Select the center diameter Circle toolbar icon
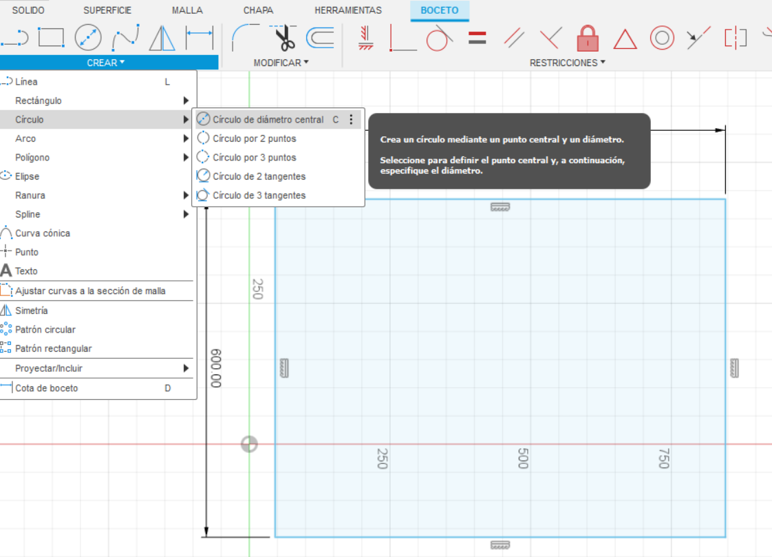 pos(88,38)
